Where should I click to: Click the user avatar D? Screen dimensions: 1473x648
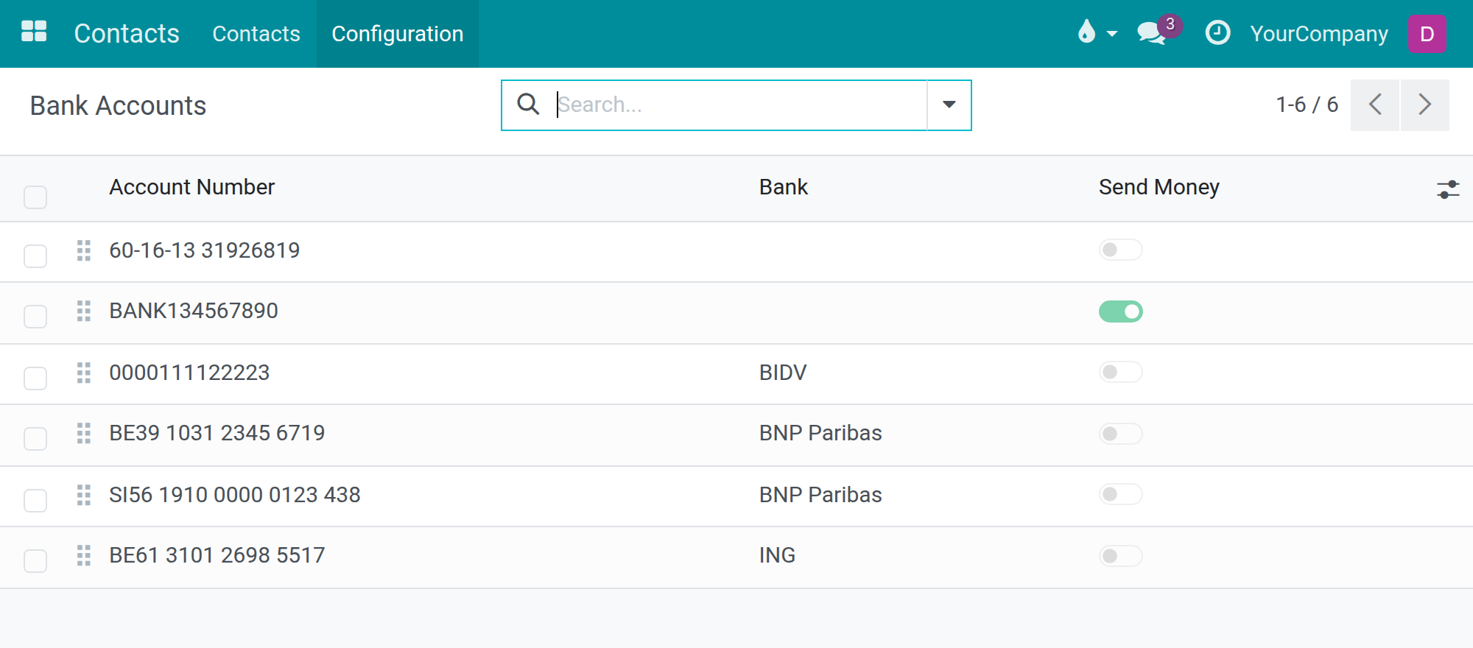click(x=1427, y=34)
